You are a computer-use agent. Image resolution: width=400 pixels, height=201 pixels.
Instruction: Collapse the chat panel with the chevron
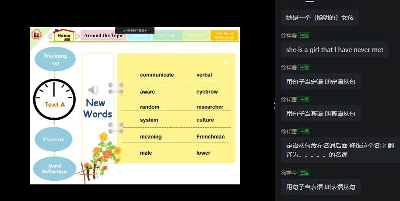pyautogui.click(x=274, y=105)
